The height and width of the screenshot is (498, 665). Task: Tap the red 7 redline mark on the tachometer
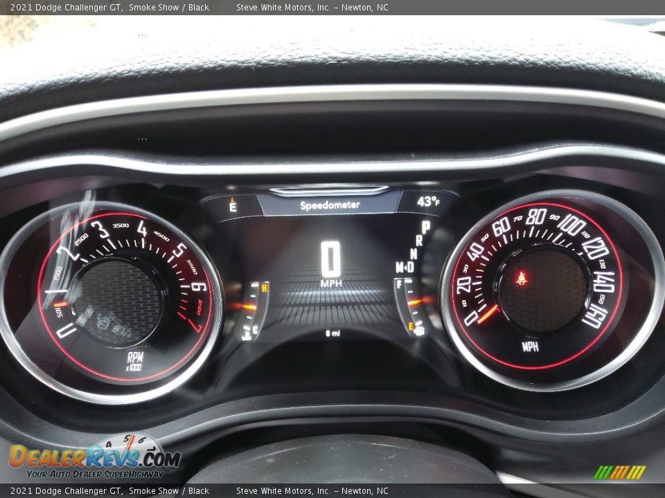194,325
